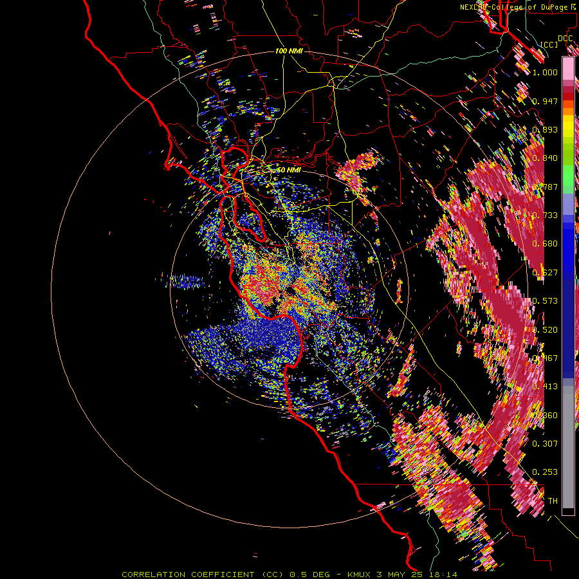Viewport: 579px width, 579px height.
Task: Click the 0.467 scale value
Action: (545, 358)
